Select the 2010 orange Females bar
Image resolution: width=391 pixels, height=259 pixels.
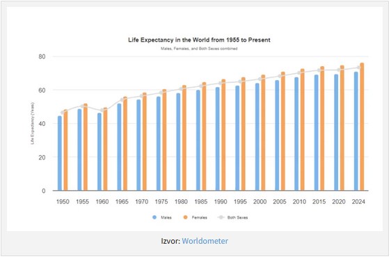coord(303,129)
